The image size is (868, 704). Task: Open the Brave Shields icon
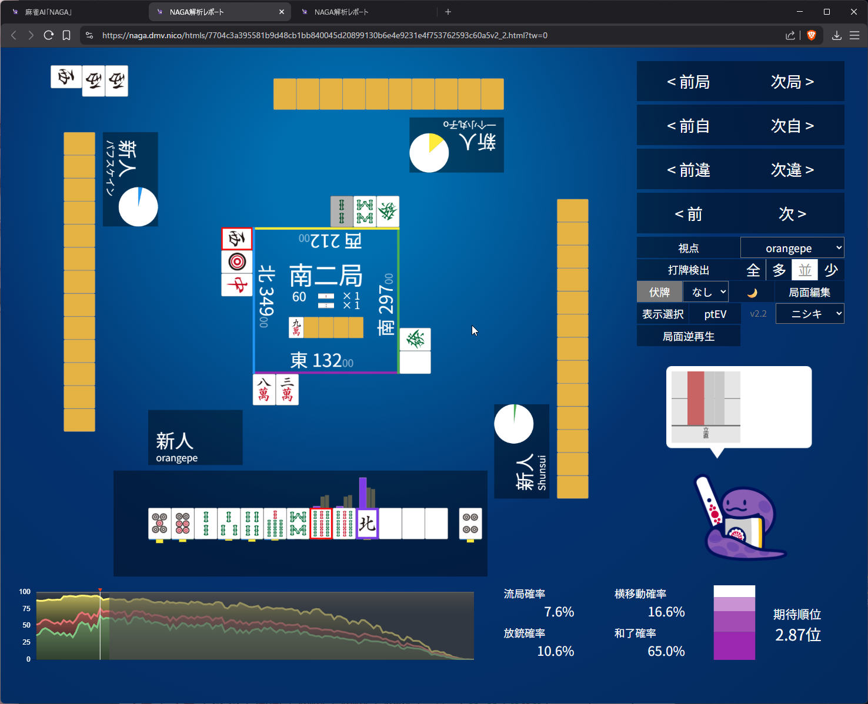click(x=812, y=35)
